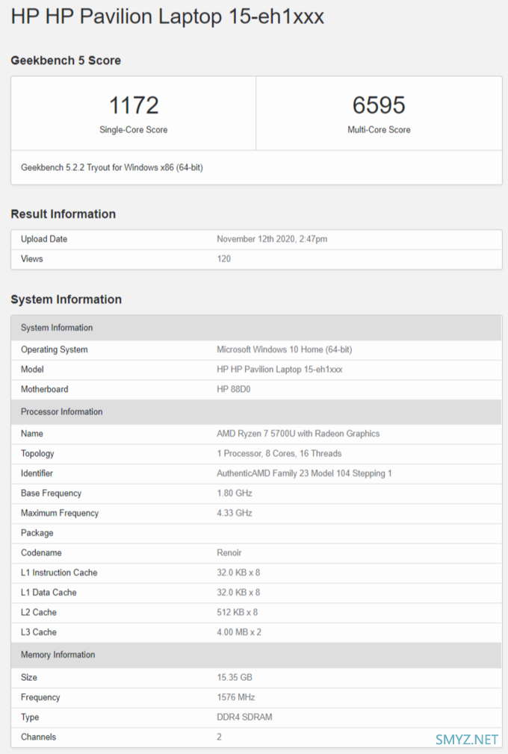Select the November 12th 2020, 2:47pm value

(272, 239)
